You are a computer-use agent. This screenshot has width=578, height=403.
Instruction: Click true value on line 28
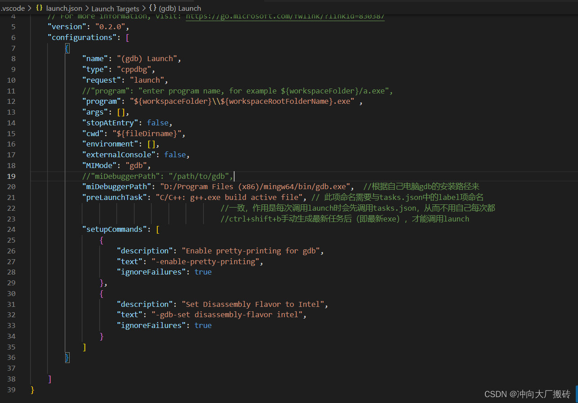click(x=203, y=272)
